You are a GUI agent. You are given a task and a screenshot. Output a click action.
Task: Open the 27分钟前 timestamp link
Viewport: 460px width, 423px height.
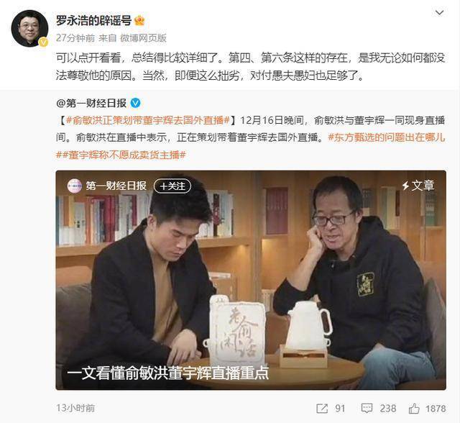(75, 38)
